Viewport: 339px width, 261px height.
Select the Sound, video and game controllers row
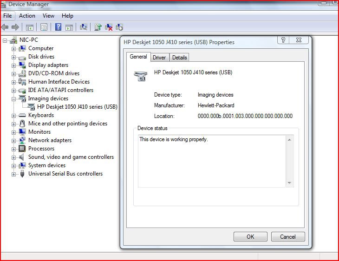click(71, 157)
